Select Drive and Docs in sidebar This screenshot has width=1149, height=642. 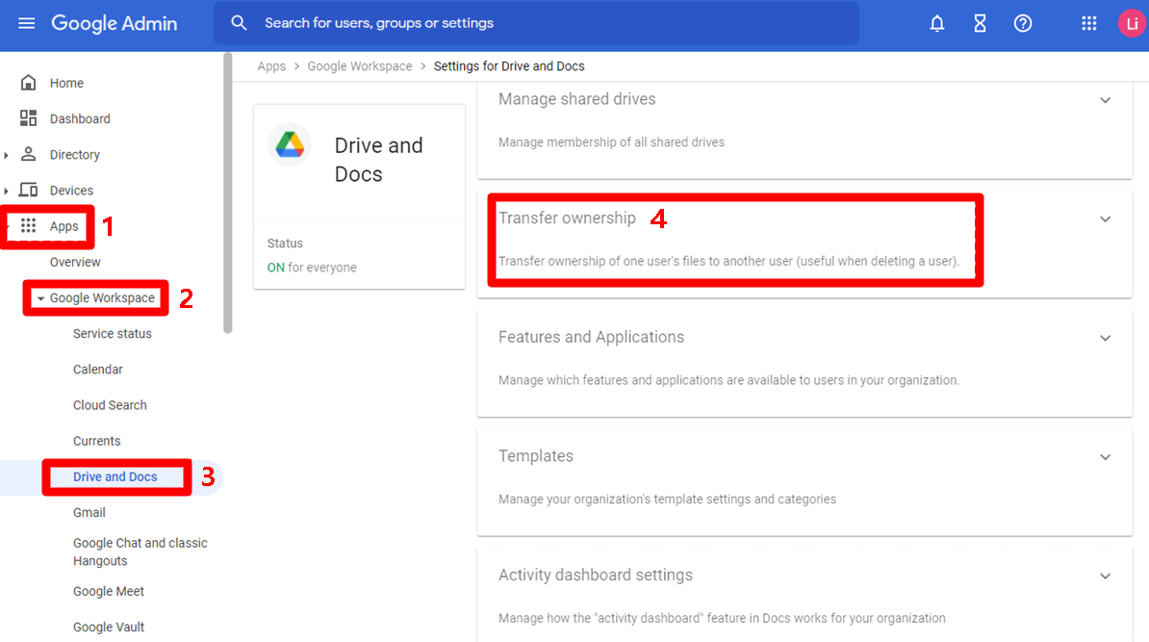point(115,476)
